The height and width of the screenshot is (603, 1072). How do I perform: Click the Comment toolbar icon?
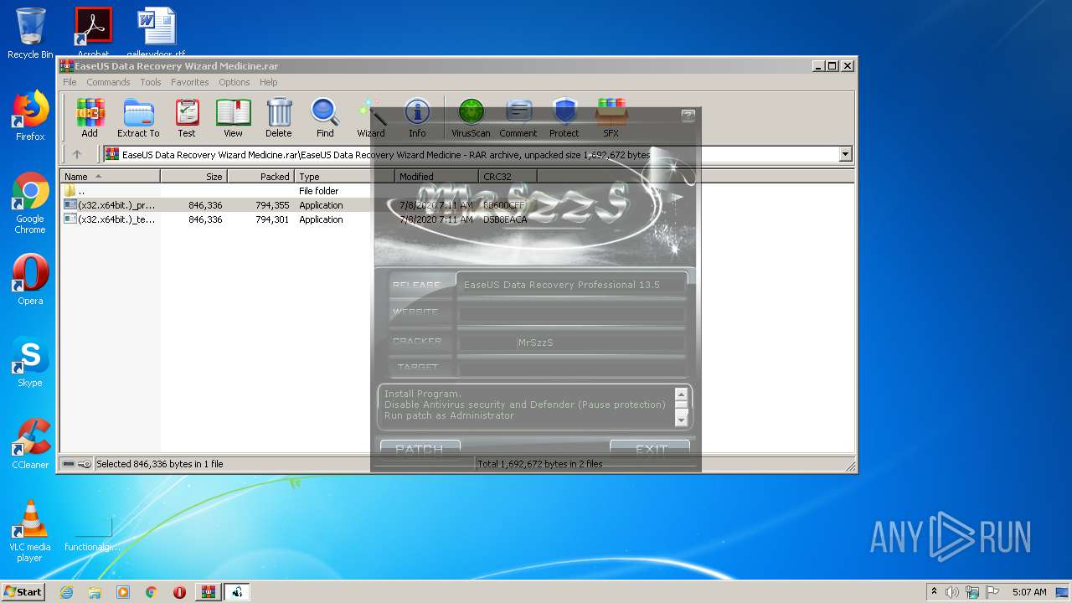[518, 117]
